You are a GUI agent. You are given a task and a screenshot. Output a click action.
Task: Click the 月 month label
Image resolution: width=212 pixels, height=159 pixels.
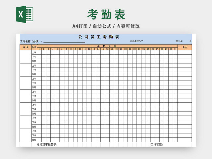[190, 41]
